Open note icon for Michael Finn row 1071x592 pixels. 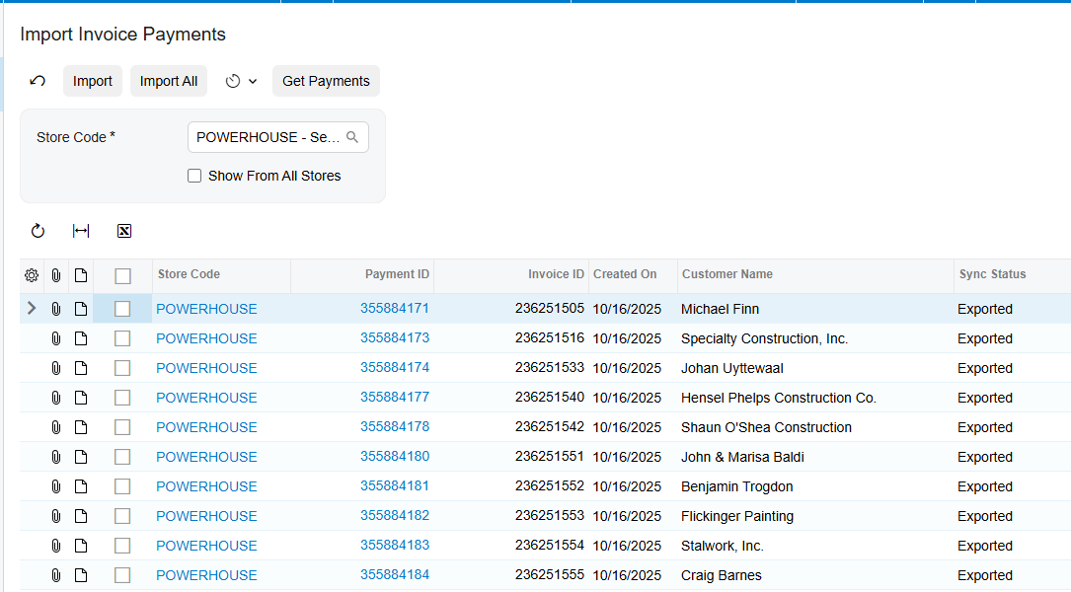tap(81, 309)
